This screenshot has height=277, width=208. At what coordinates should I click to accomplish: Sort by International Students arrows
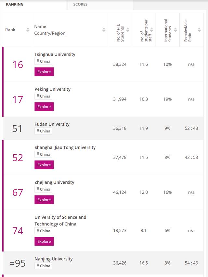pyautogui.click(x=175, y=30)
